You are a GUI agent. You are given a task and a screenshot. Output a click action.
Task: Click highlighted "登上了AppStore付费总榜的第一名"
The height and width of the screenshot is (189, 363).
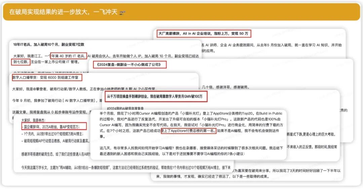[x=189, y=131]
